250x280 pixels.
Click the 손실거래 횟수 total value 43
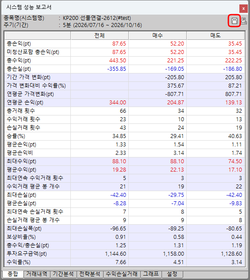click(123, 128)
